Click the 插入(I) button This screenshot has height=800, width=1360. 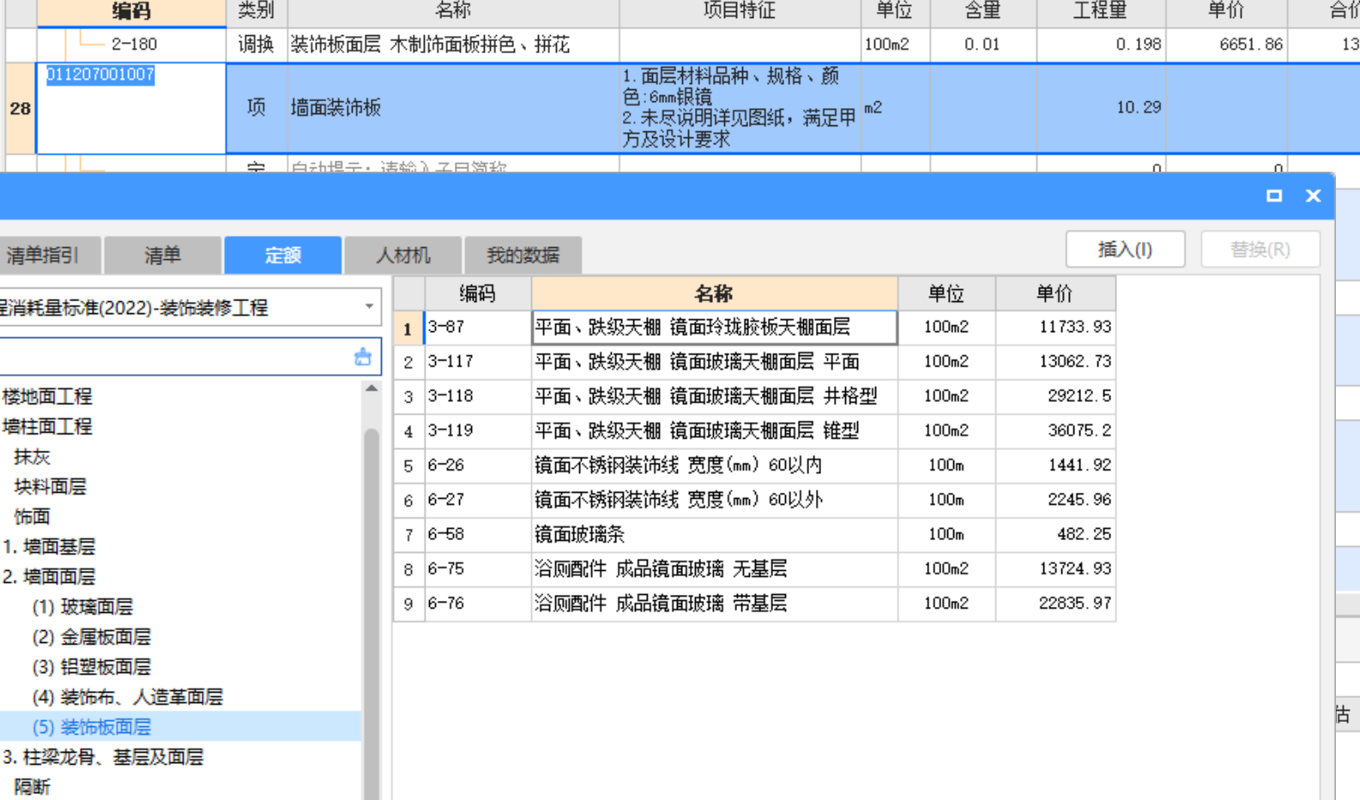click(x=1125, y=250)
